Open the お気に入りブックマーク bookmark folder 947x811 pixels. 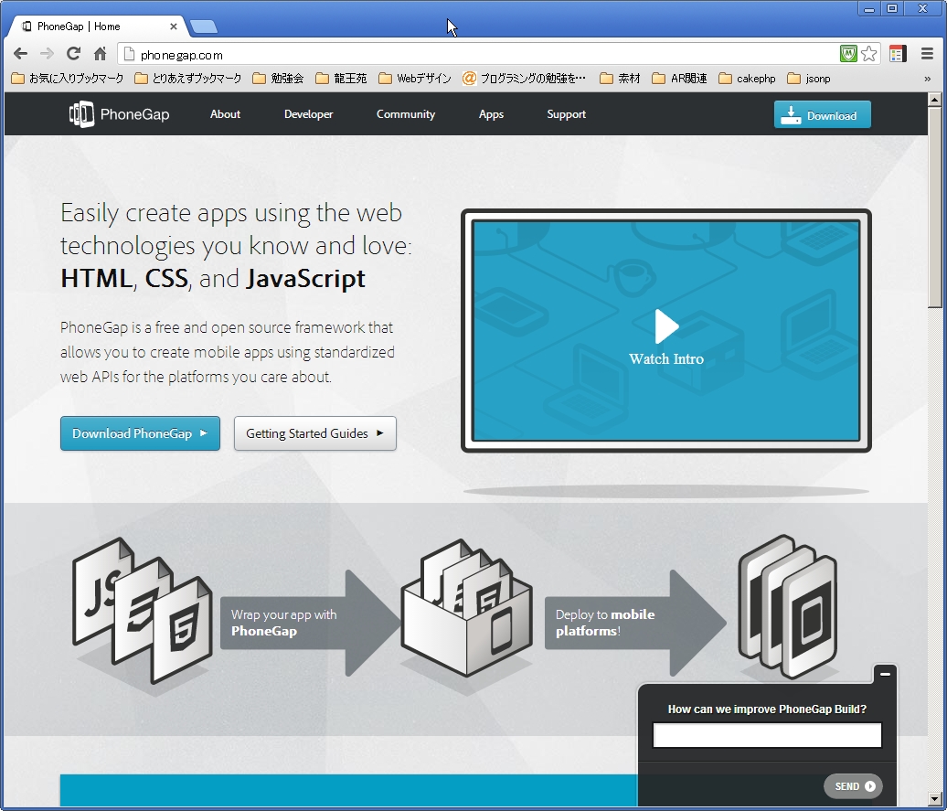68,79
